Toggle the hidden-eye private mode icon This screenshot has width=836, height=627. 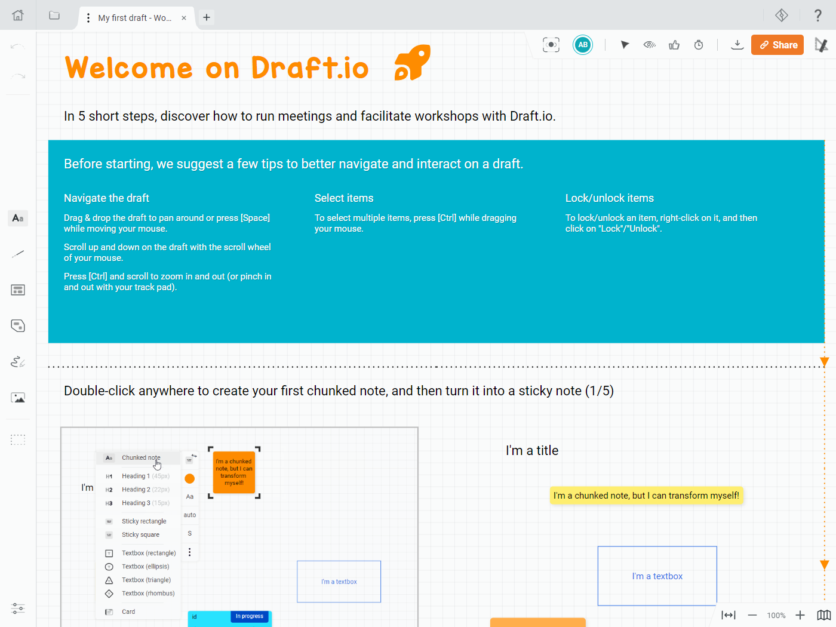(650, 45)
